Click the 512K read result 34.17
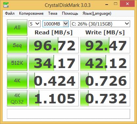 (54, 63)
